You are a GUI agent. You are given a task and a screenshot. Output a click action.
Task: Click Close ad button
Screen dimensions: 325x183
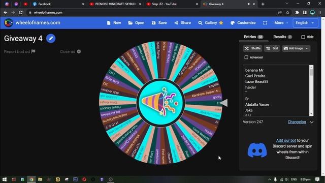point(70,51)
